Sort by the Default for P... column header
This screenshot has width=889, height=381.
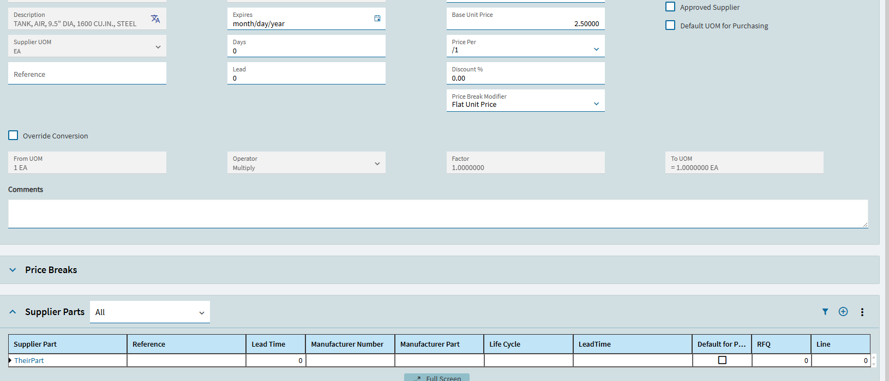tap(722, 344)
